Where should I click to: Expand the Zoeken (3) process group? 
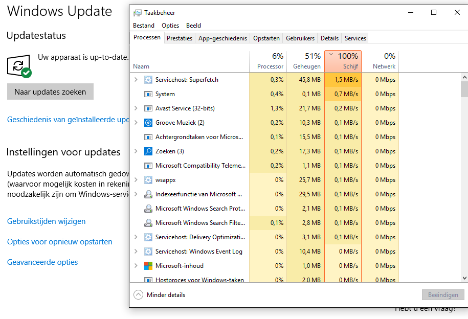136,151
